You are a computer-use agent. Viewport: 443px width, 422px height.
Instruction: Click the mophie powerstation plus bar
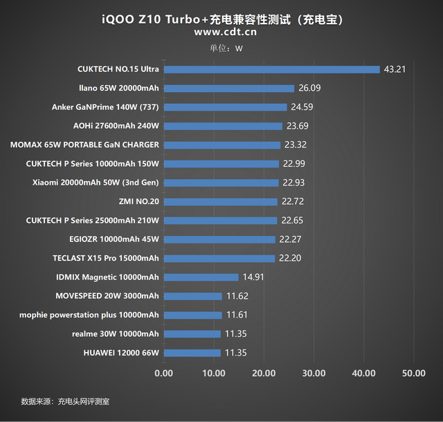tap(193, 315)
